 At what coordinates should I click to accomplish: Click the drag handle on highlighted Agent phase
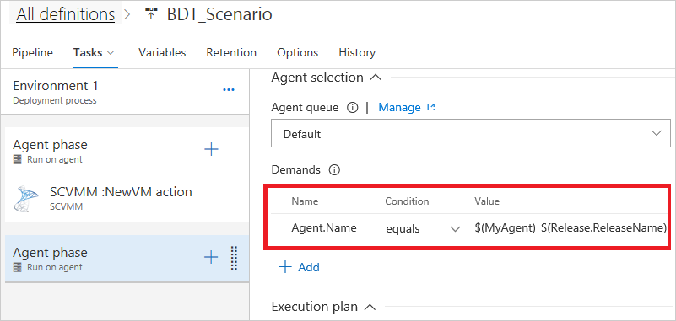(x=234, y=258)
